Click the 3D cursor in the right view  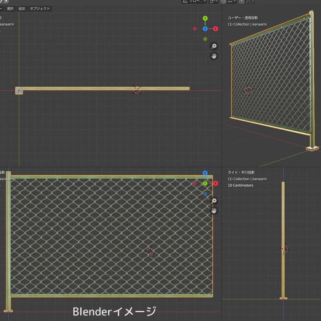[x=284, y=249]
